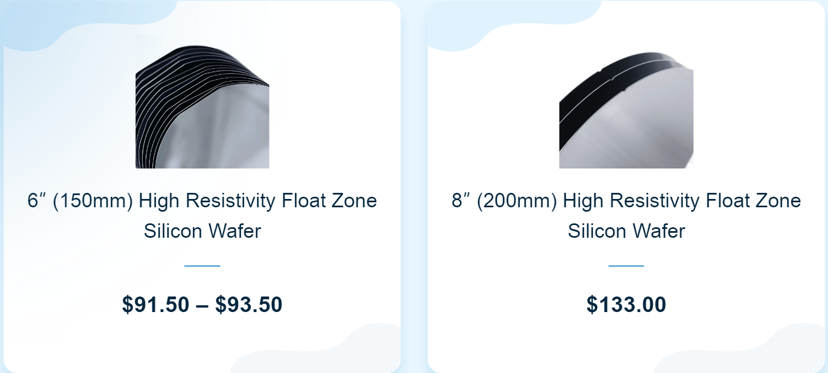
Task: Open the 6″ stacked wafers product image
Action: 202,101
